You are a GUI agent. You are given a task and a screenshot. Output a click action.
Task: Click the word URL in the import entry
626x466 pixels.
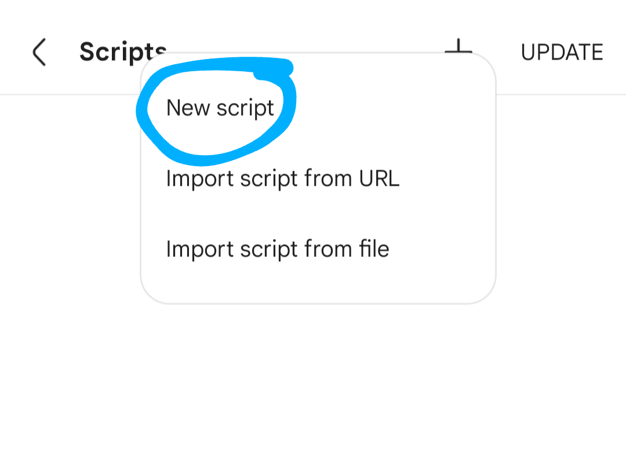[x=379, y=179]
